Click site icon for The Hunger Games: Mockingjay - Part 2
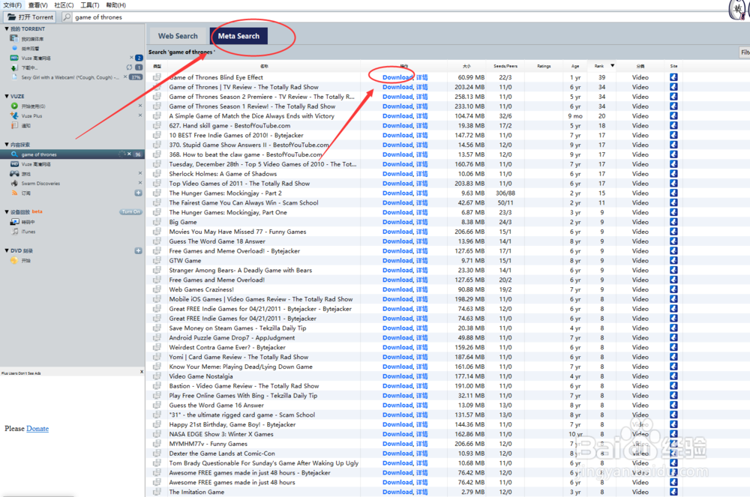The height and width of the screenshot is (497, 750). click(x=673, y=193)
